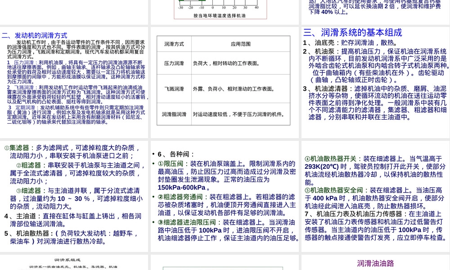The width and height of the screenshot is (450, 270).
Task: Open the slide 三、润滑系统的基本组成
Action: pyautogui.click(x=375, y=82)
